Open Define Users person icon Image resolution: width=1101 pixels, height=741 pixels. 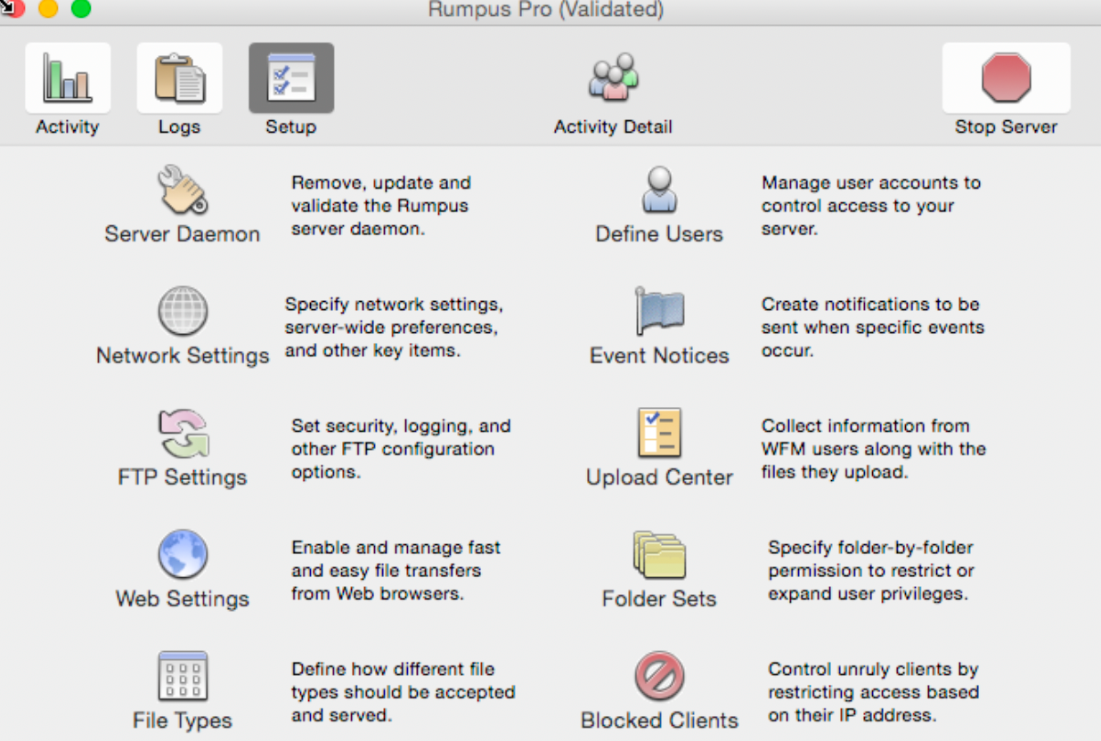[659, 190]
